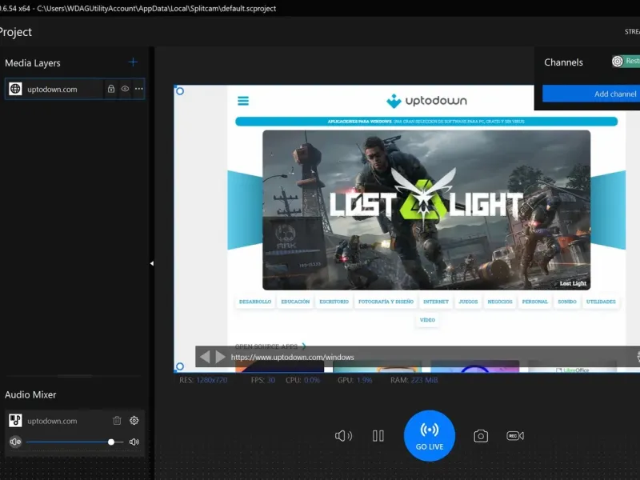Viewport: 640px width, 480px height.
Task: Click the snapshot camera icon
Action: pyautogui.click(x=480, y=436)
